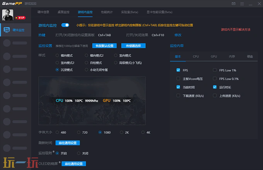Screen dimensions: 263x170
Task: Click the 监控设置 section heading
Action: 45,46
